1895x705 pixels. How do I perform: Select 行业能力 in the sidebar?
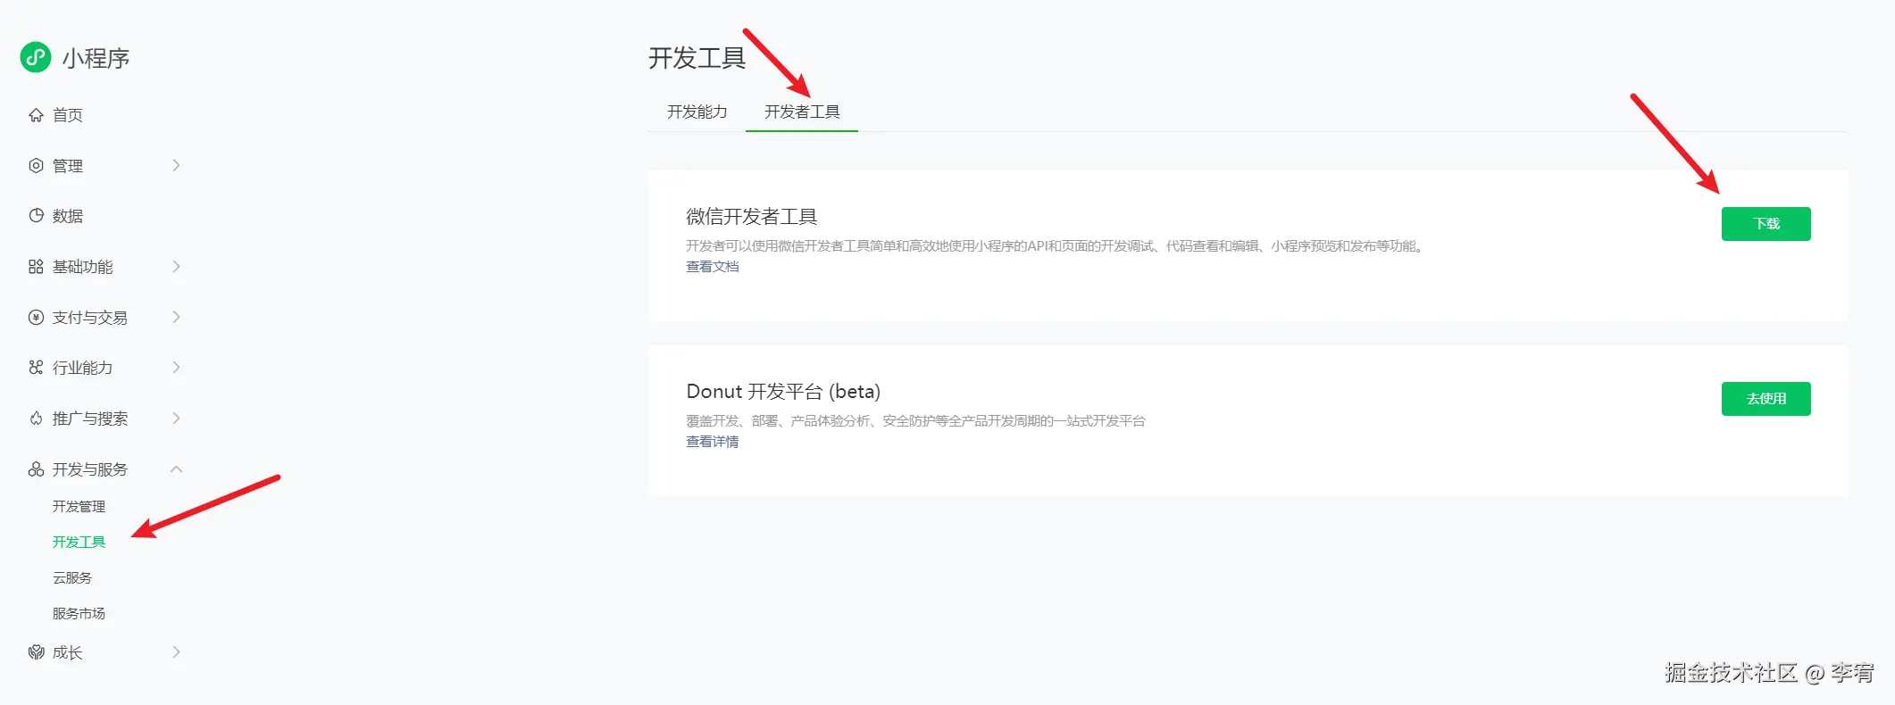point(83,368)
